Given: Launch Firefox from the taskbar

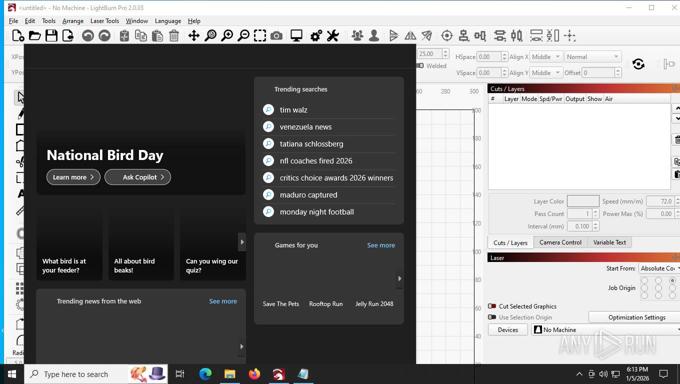Looking at the screenshot, I should (254, 374).
